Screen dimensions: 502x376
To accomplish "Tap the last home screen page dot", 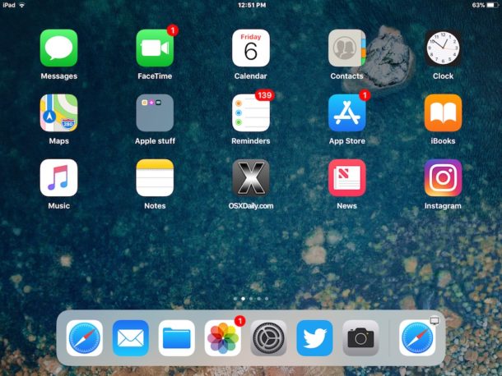I will pyautogui.click(x=267, y=299).
